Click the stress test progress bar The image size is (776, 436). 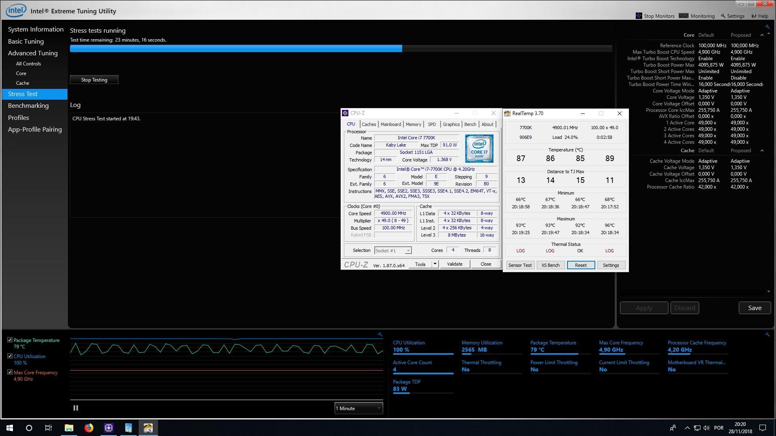[341, 48]
